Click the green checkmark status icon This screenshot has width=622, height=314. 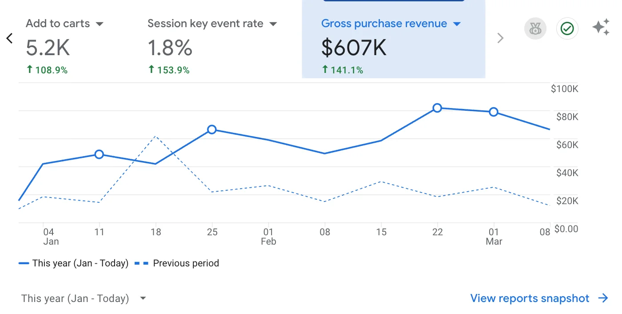[567, 28]
